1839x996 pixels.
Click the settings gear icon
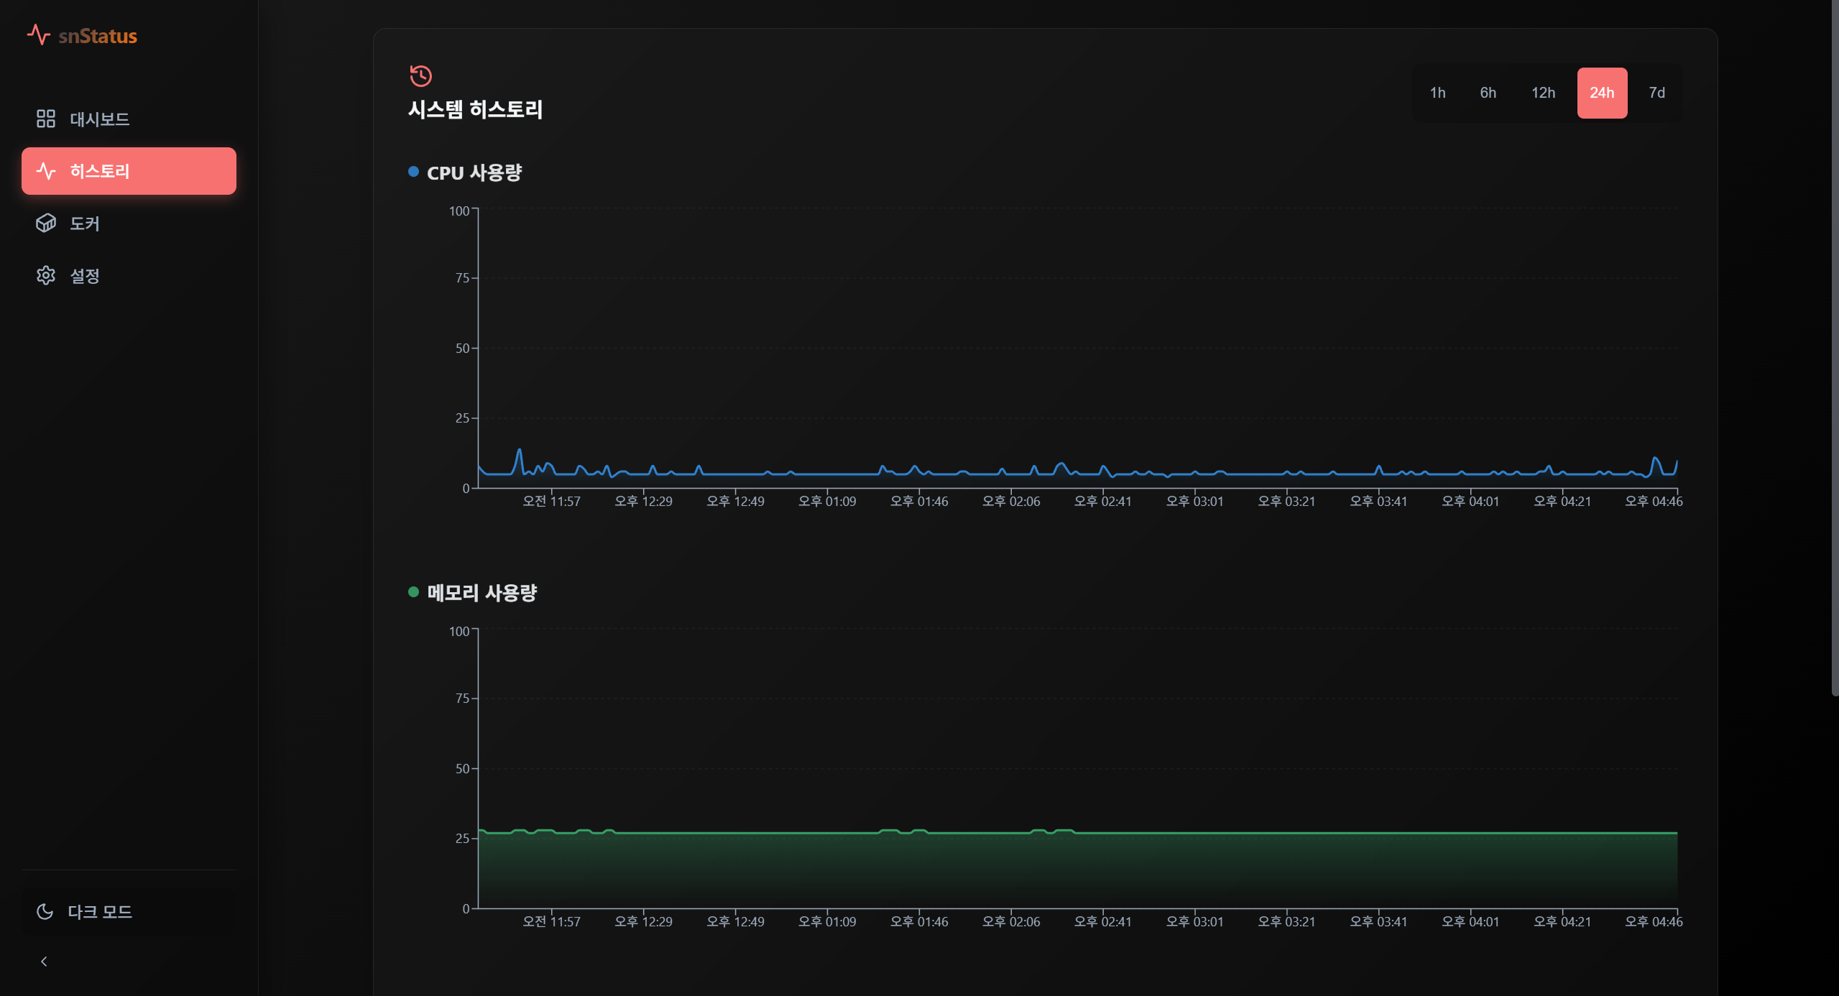coord(46,276)
